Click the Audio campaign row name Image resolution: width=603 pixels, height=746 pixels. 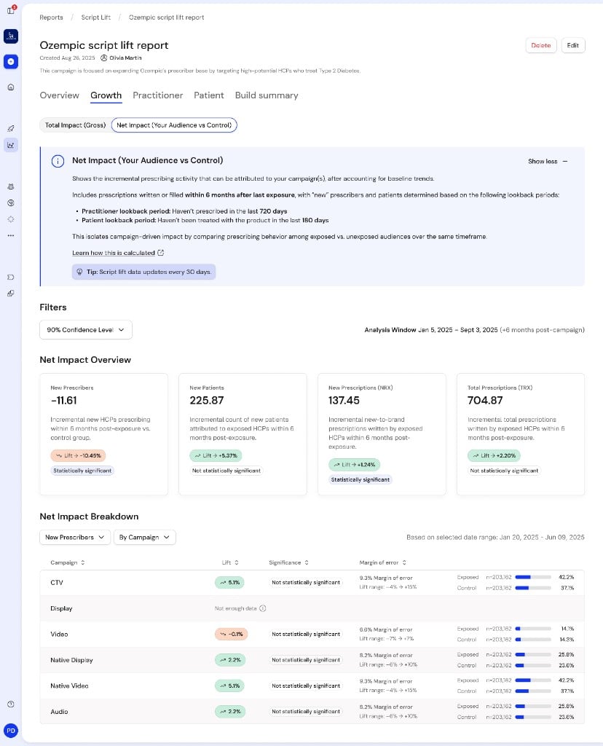click(x=59, y=712)
